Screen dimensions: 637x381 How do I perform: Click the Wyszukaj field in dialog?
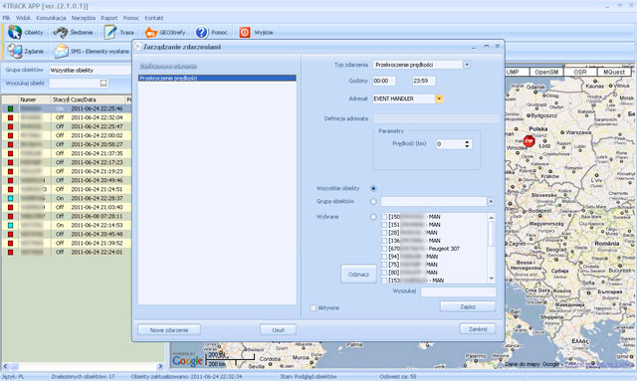458,291
